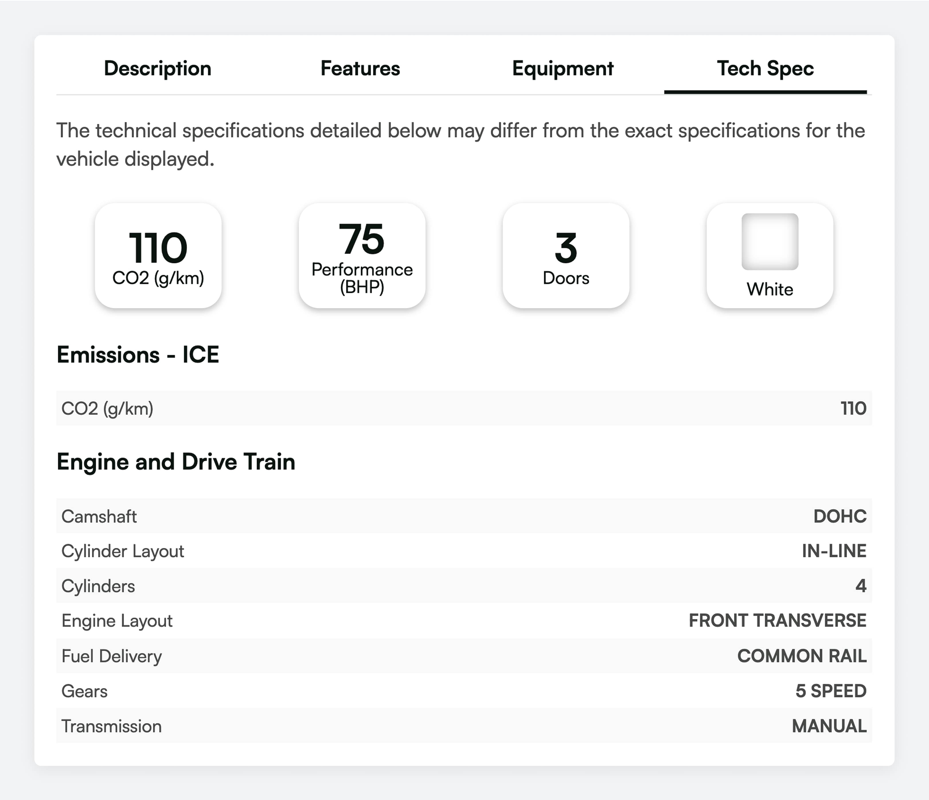Click the Engine and Drive Train heading
The width and height of the screenshot is (929, 800).
pyautogui.click(x=176, y=462)
